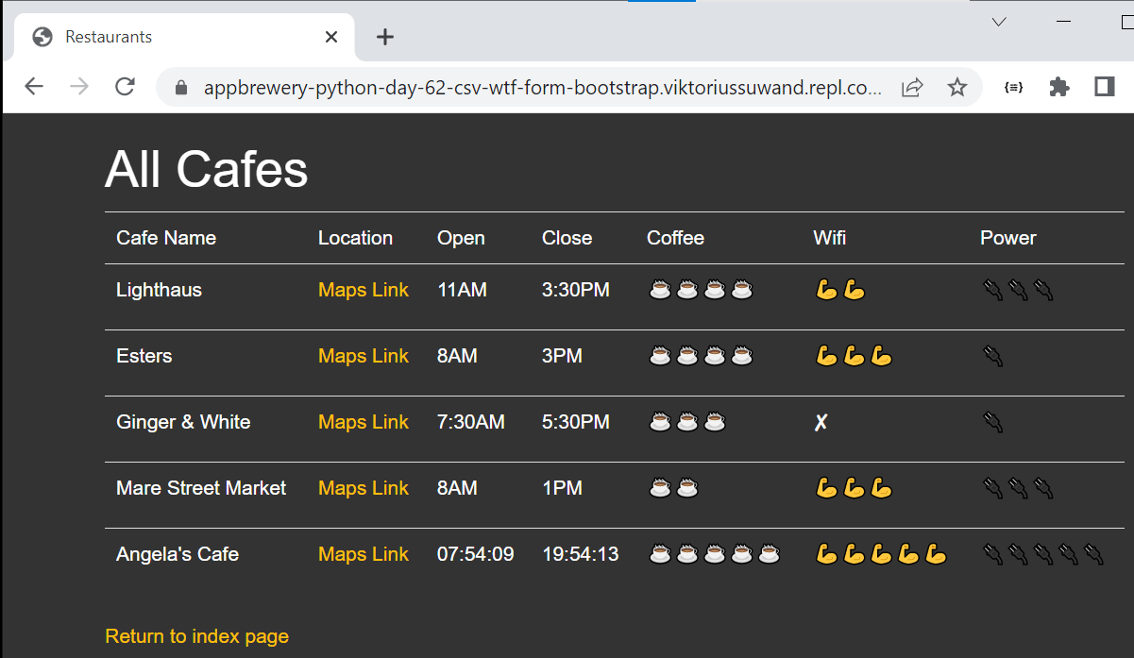Click the Lighthaus wifi muscle rating icons
This screenshot has height=658, width=1134.
840,290
